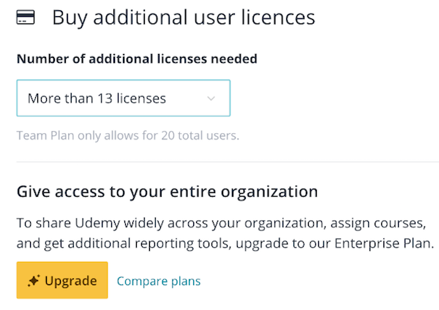Select the "More than 13 licenses" text value

pyautogui.click(x=97, y=98)
